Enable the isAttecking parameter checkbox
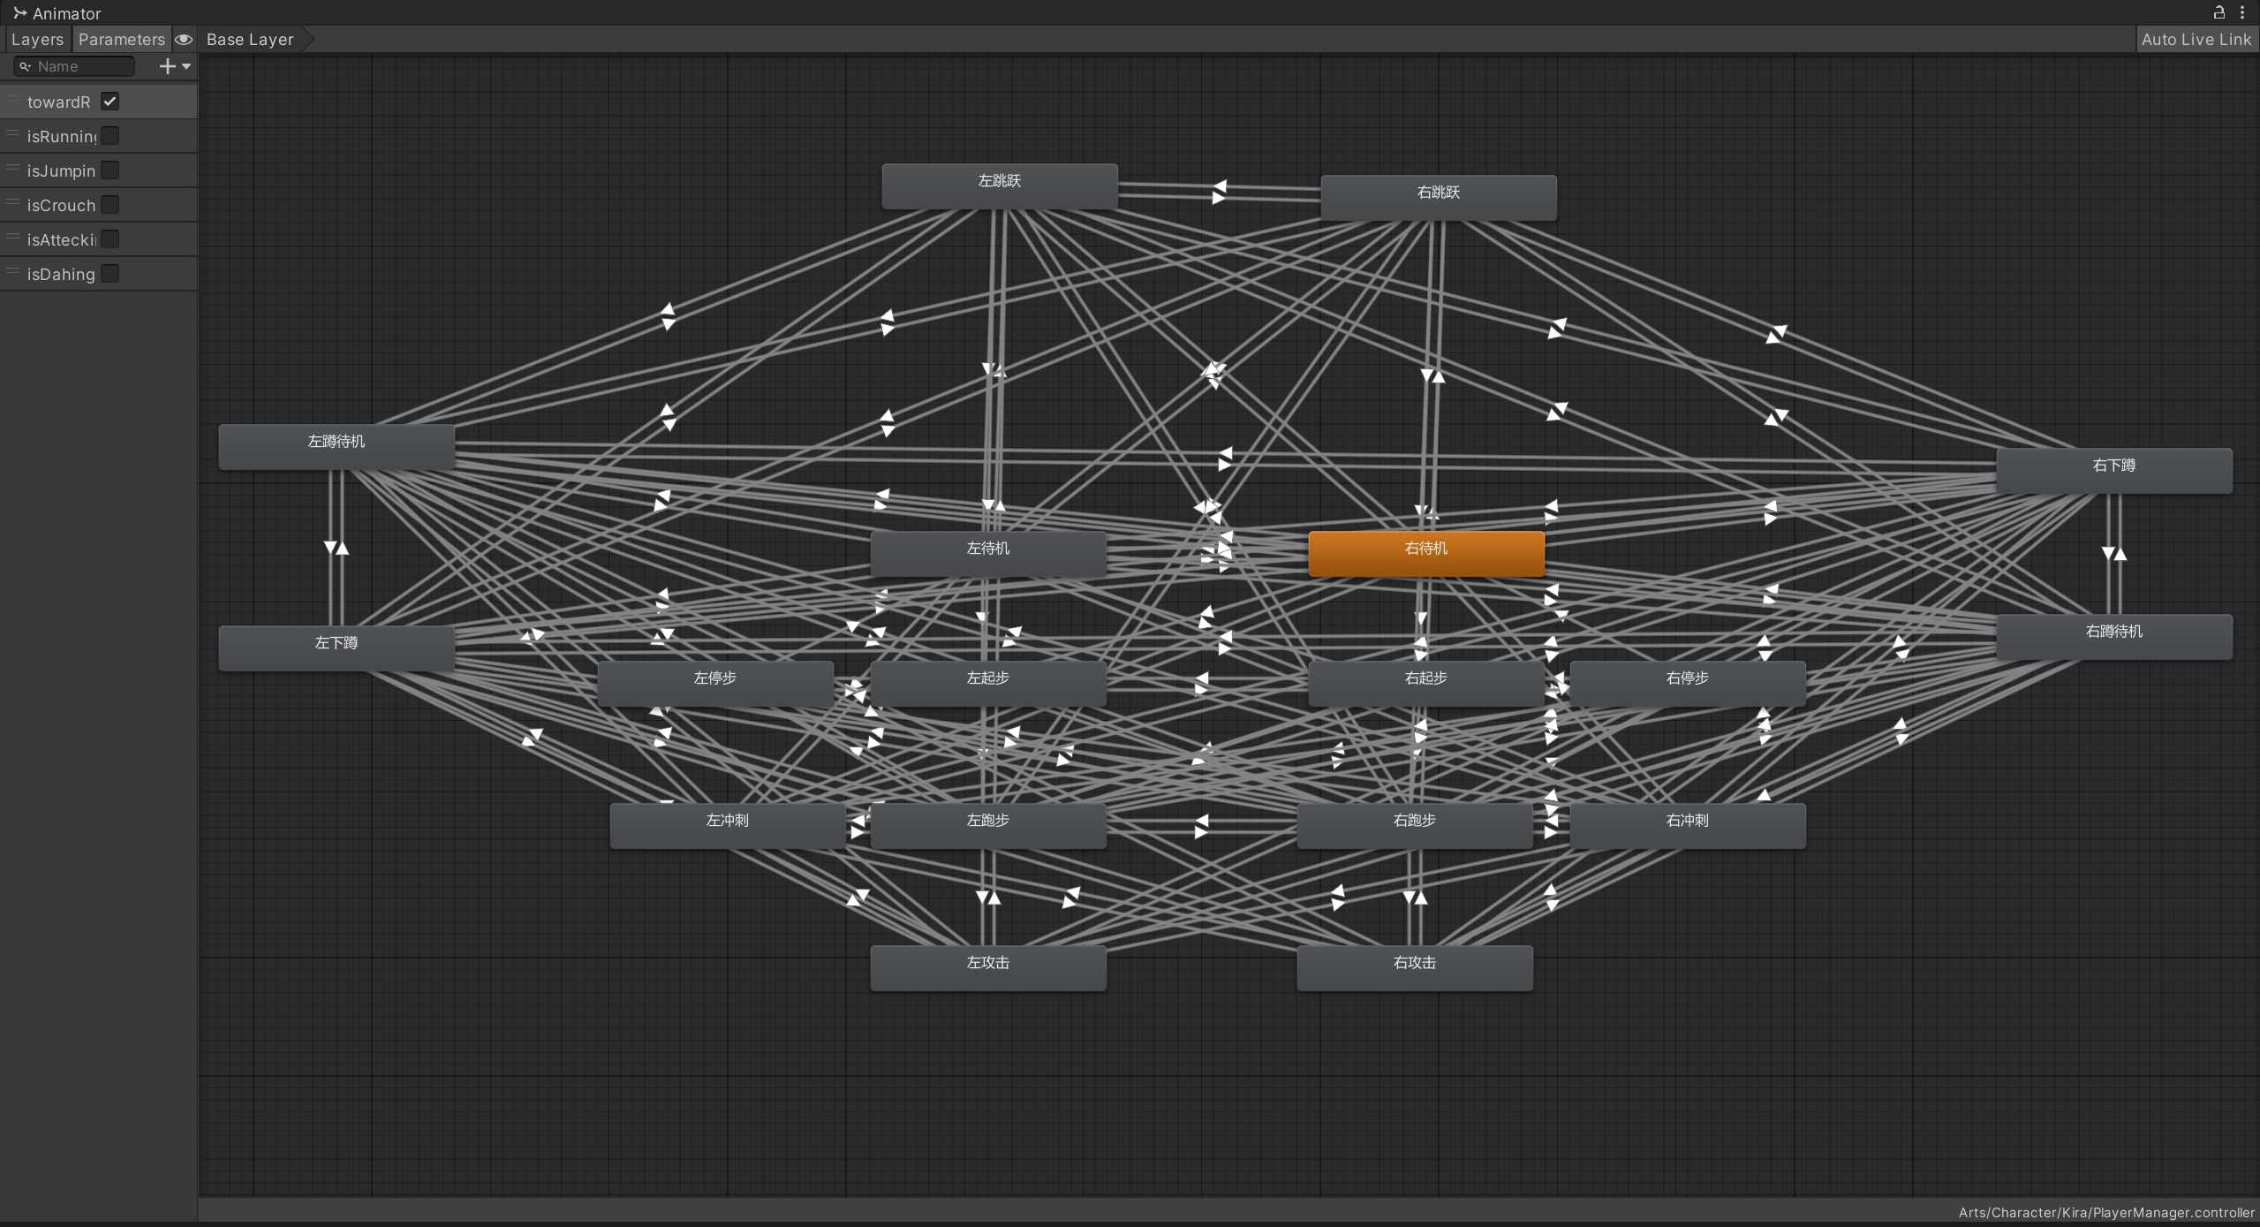This screenshot has width=2260, height=1227. point(110,239)
